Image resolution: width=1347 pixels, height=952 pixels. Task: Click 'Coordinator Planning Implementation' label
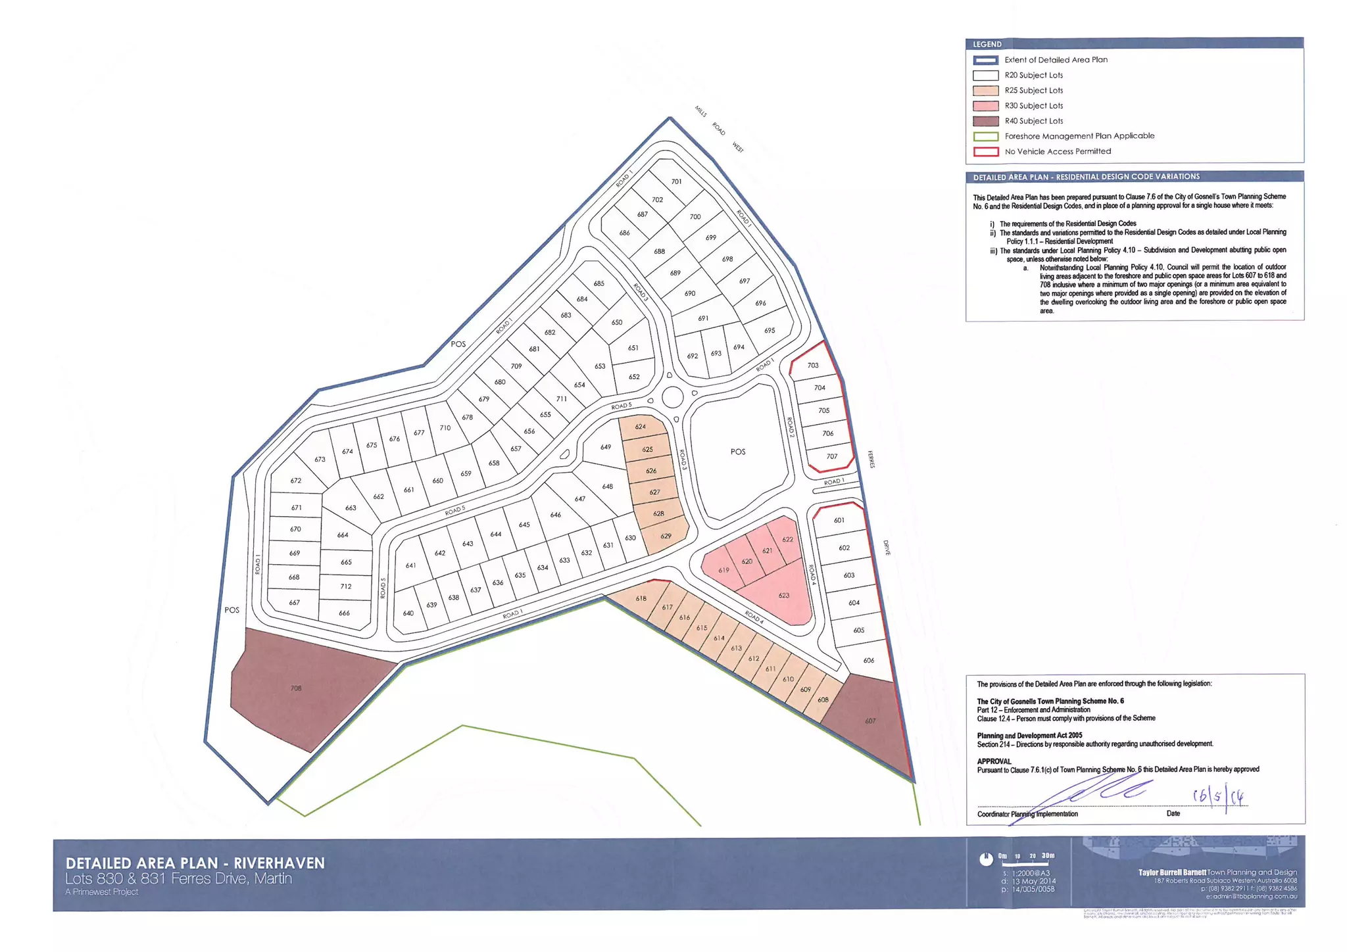pyautogui.click(x=1027, y=814)
